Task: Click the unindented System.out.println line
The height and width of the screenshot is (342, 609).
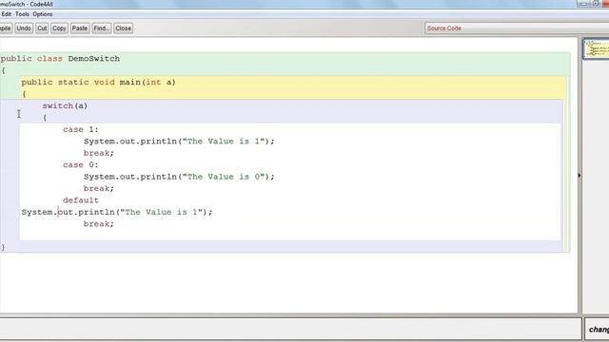Action: coord(117,212)
